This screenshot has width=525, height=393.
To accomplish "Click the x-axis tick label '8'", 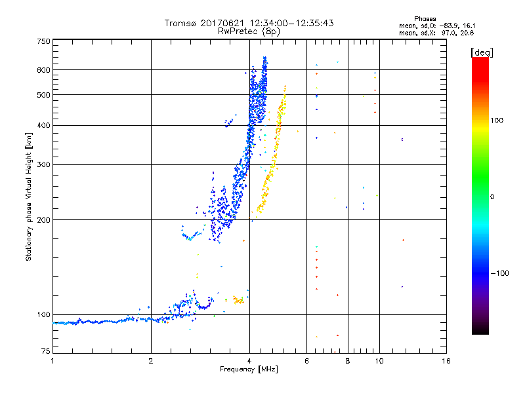I will (348, 361).
